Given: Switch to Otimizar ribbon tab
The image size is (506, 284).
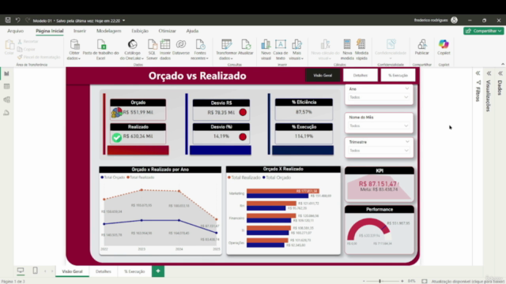Looking at the screenshot, I should 167,31.
